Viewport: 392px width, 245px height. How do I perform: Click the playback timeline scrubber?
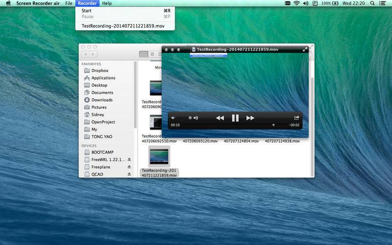[x=234, y=125]
